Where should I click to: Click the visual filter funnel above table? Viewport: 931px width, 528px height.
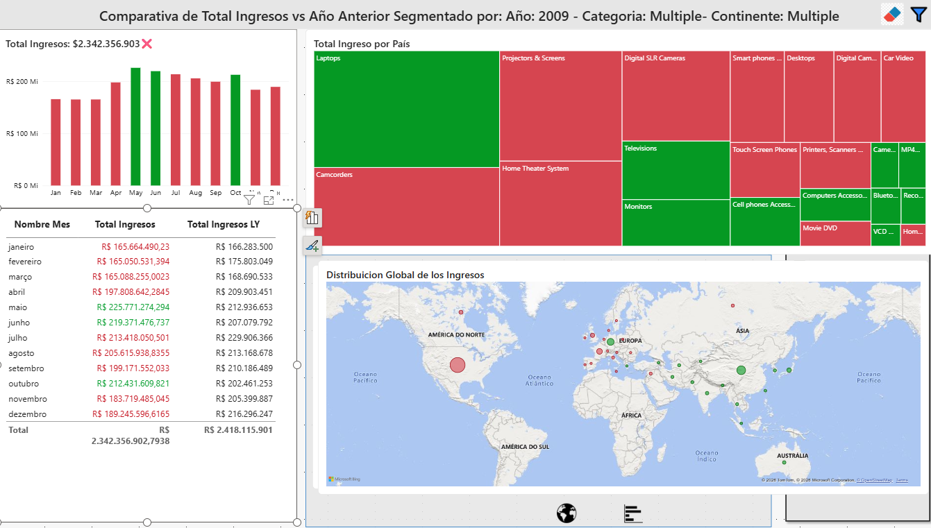pyautogui.click(x=250, y=200)
